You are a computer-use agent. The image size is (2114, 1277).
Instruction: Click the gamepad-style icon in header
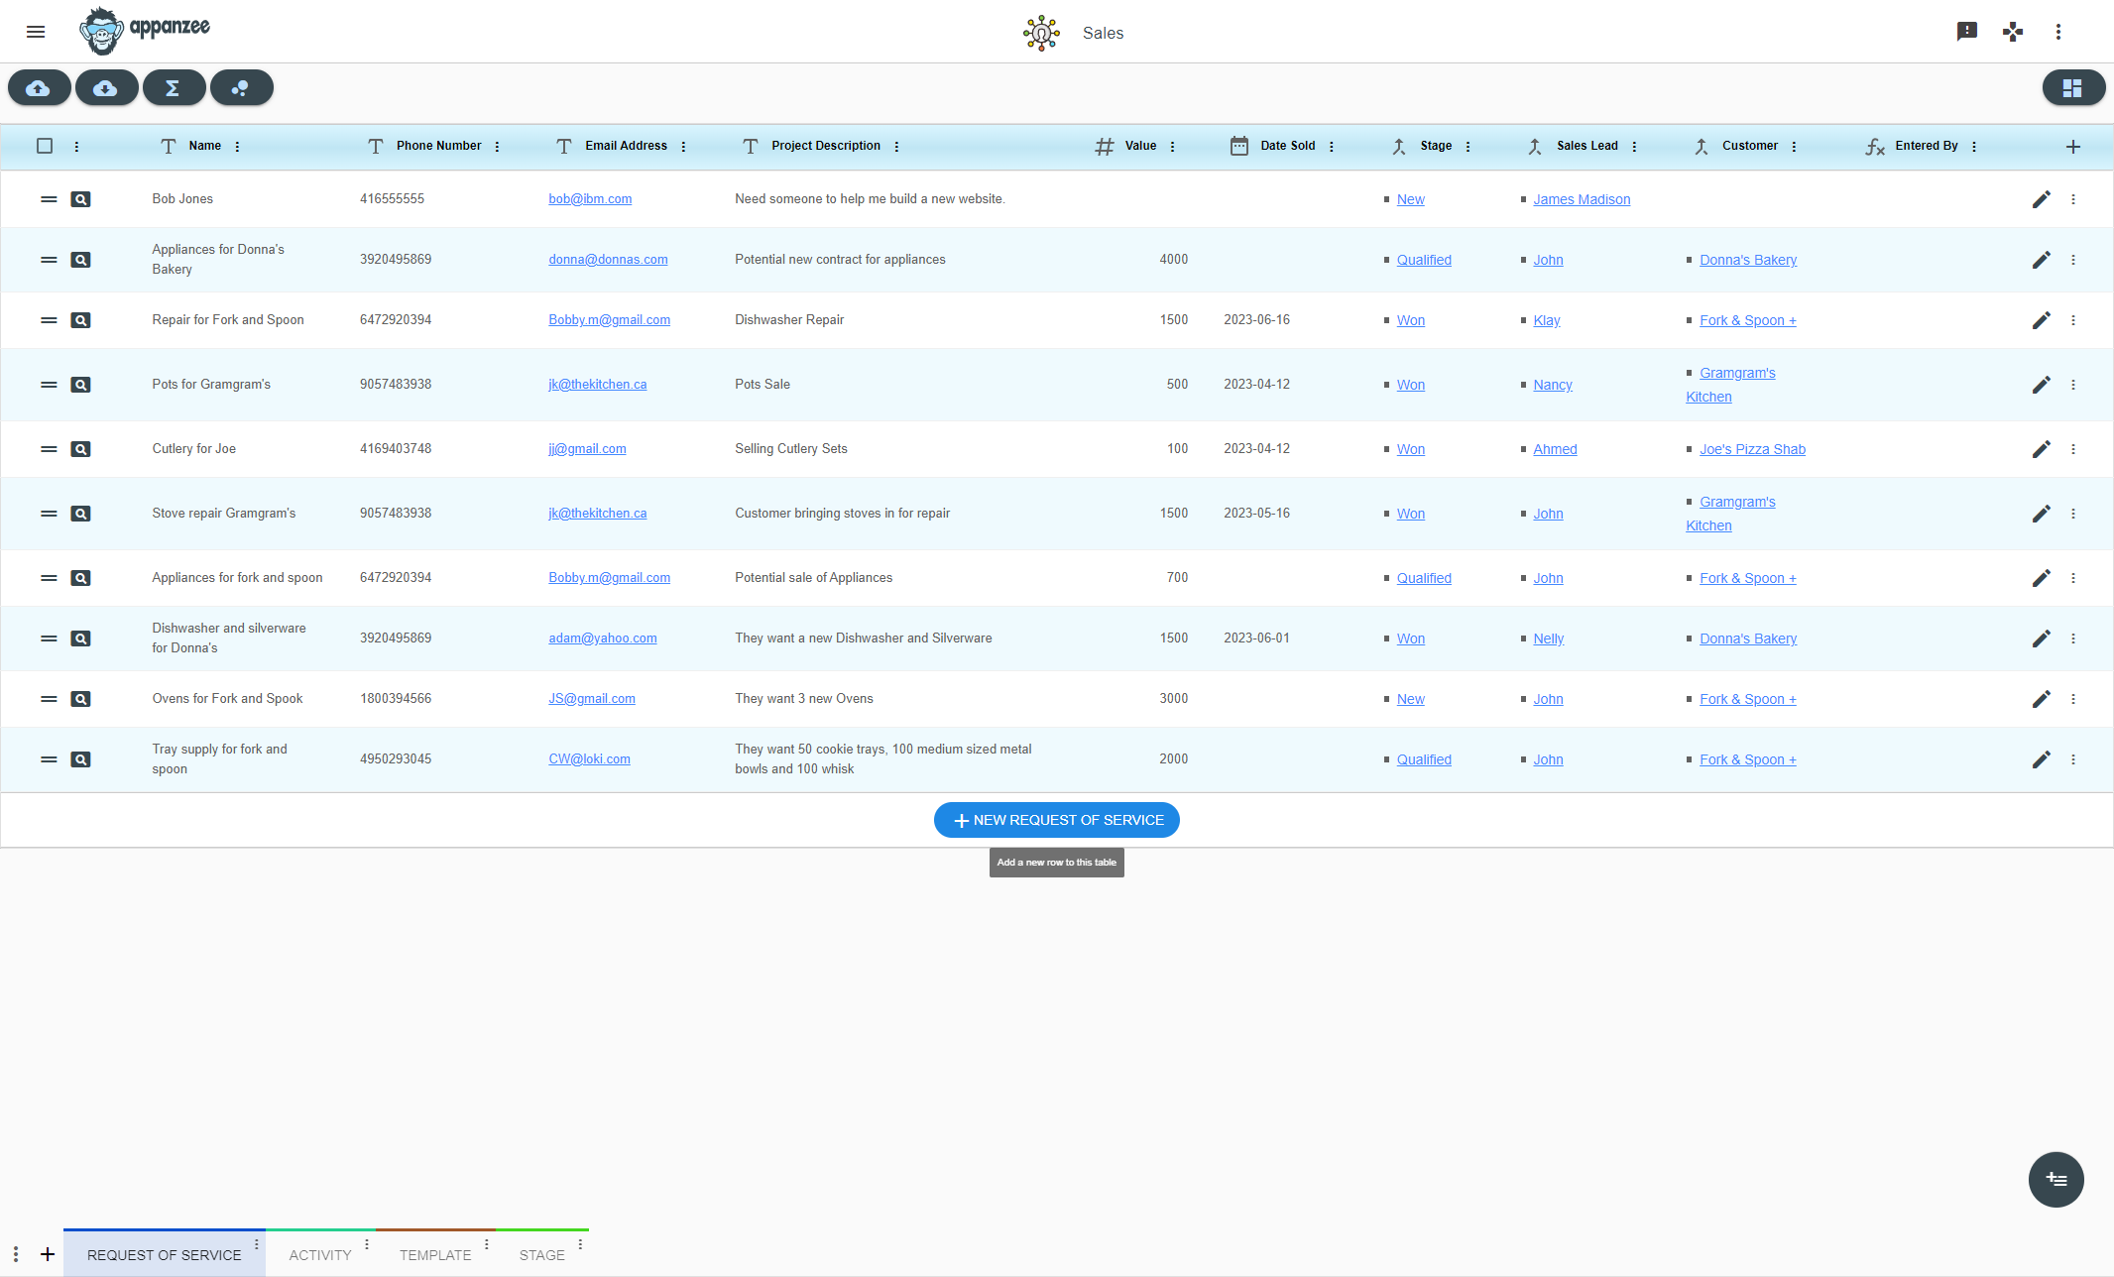click(2013, 32)
